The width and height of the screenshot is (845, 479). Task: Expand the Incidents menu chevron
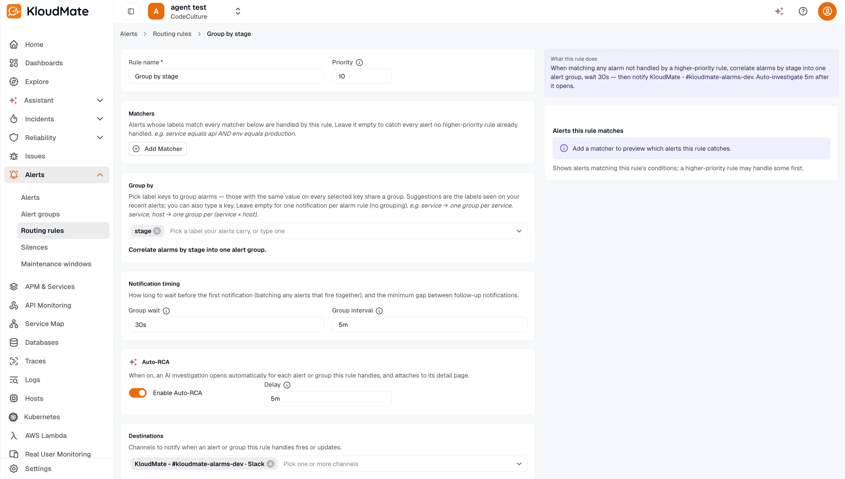(100, 119)
